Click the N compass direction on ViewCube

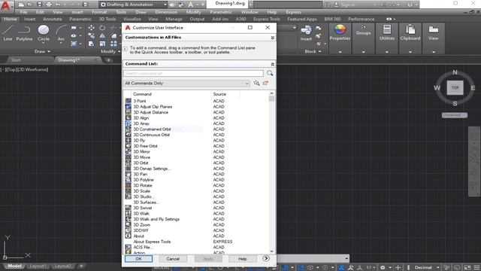455,72
